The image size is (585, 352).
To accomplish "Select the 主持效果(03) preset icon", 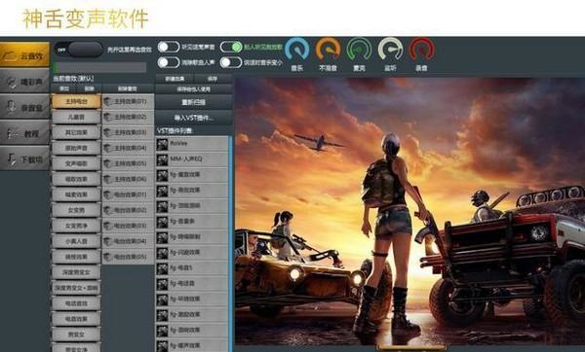I will [x=108, y=132].
